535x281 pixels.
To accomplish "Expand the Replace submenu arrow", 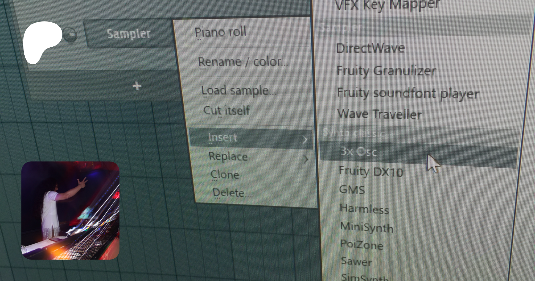I will point(306,159).
